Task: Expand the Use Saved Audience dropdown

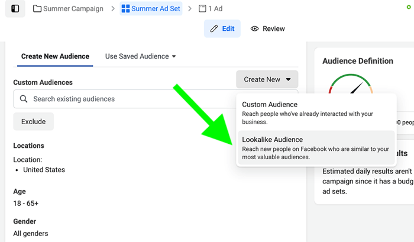Action: pyautogui.click(x=141, y=57)
